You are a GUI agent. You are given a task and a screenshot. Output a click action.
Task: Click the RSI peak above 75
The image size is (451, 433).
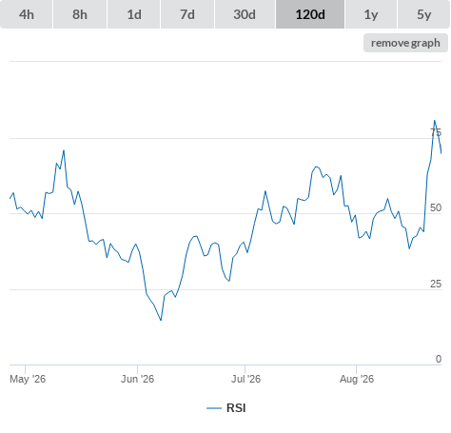tap(435, 121)
